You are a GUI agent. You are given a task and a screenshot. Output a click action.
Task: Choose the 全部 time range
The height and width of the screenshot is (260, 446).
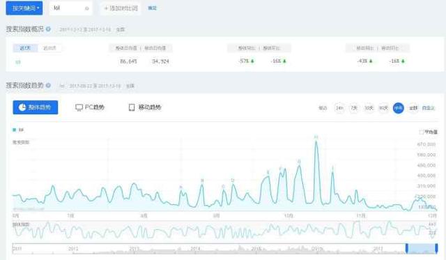tap(413, 108)
